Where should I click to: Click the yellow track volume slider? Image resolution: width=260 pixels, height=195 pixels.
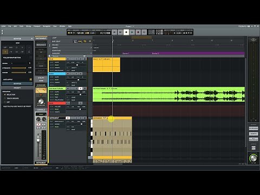[x=76, y=65]
